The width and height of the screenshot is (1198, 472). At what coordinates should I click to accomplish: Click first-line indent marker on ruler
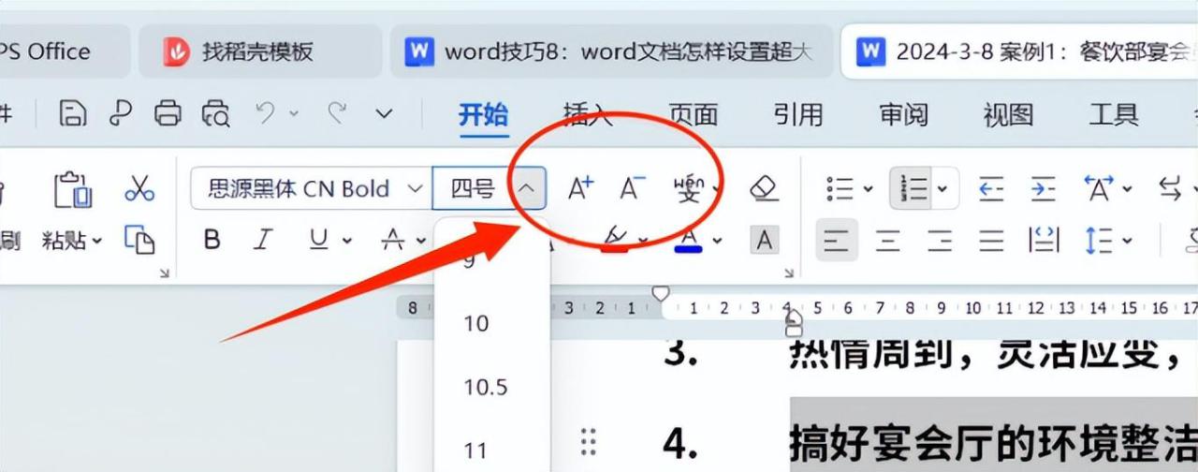[x=661, y=294]
